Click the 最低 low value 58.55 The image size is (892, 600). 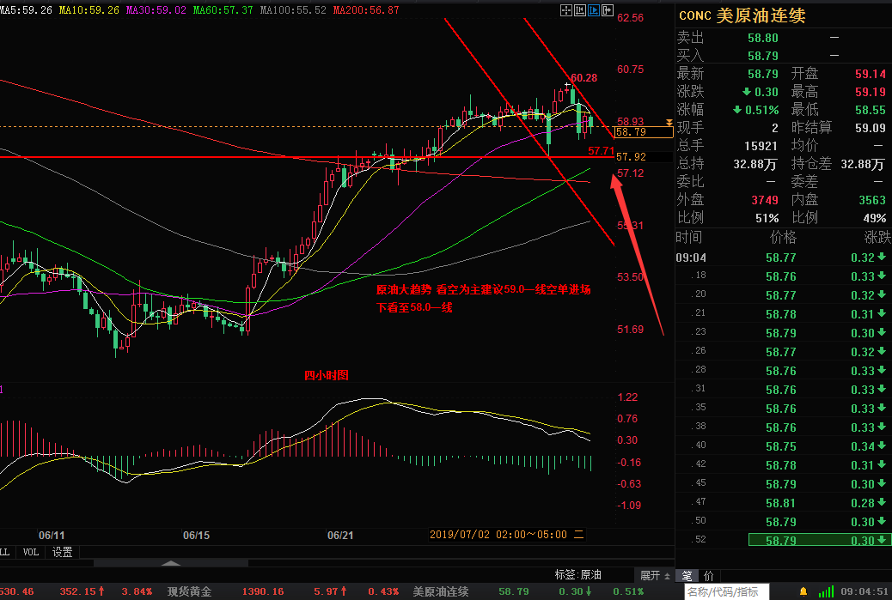[x=871, y=110]
